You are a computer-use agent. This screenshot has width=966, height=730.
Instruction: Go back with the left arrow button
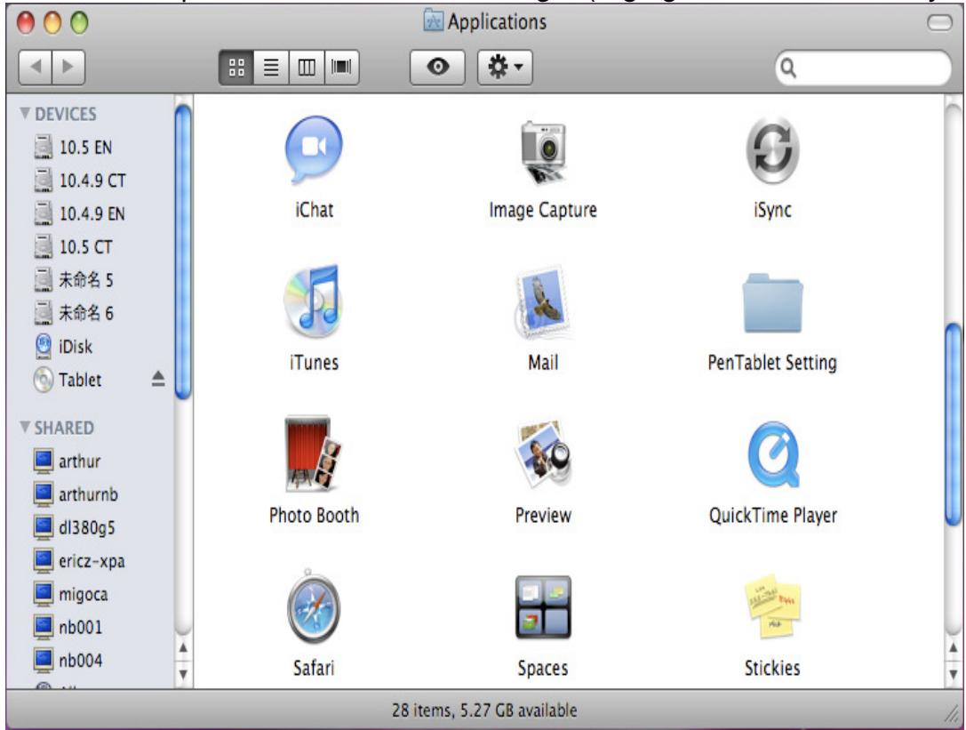point(36,67)
